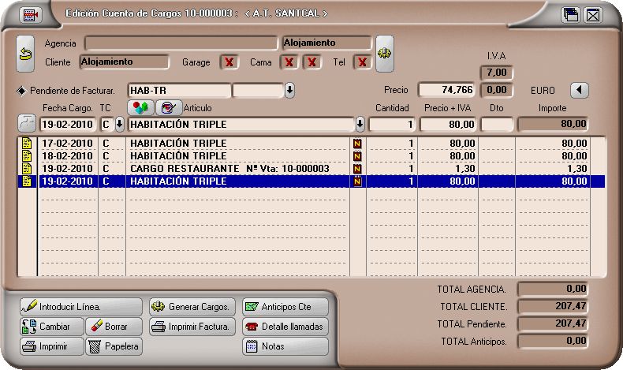The width and height of the screenshot is (623, 370).
Task: Click the Introducir Línea button
Action: pos(80,306)
